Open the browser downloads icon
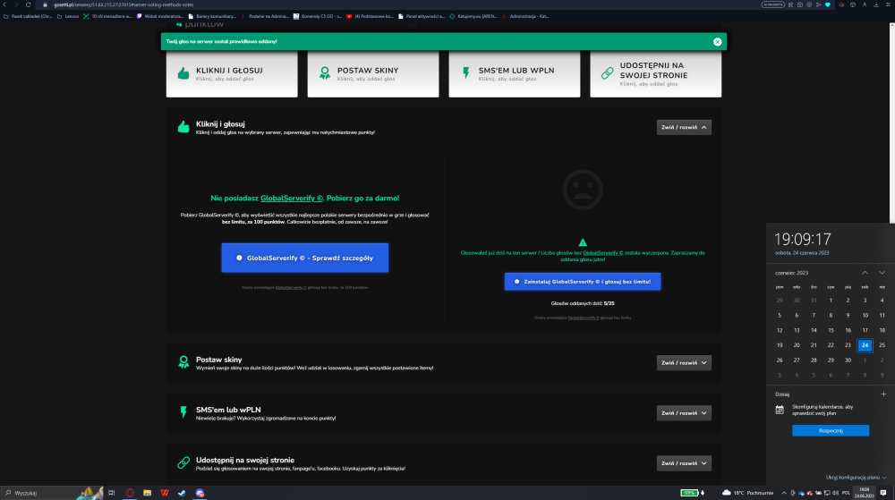Screen dimensions: 895x500 [x=876, y=4]
